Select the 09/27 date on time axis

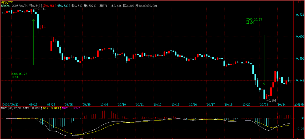(51, 104)
